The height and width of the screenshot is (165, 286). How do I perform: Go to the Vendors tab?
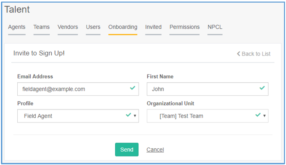68,27
